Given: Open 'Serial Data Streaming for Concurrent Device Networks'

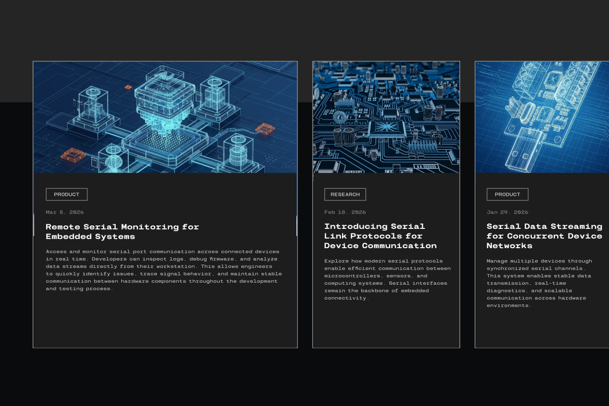Looking at the screenshot, I should pos(545,236).
